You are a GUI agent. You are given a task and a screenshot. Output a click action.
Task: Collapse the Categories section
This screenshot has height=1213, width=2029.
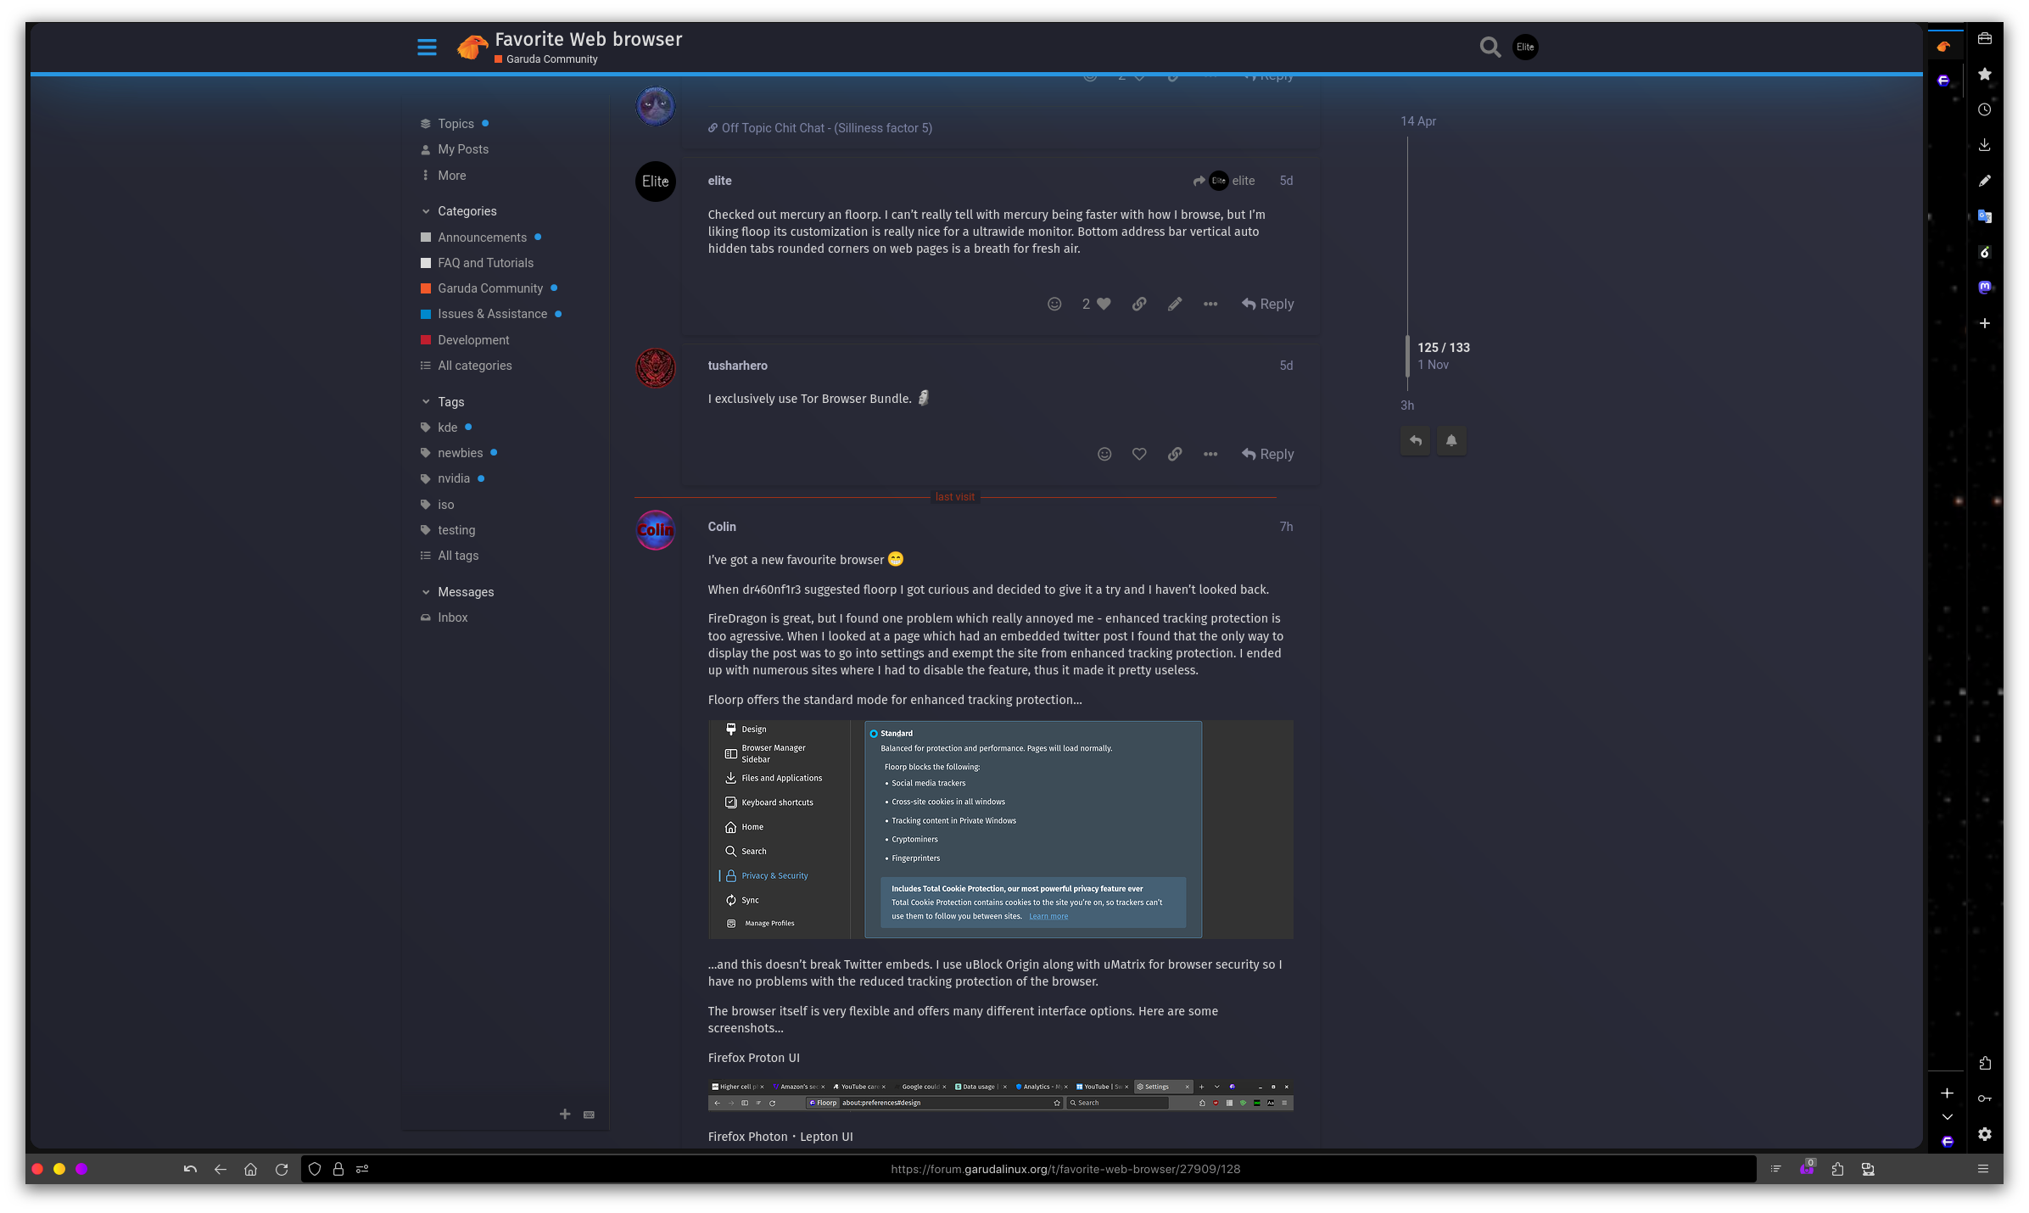[459, 211]
